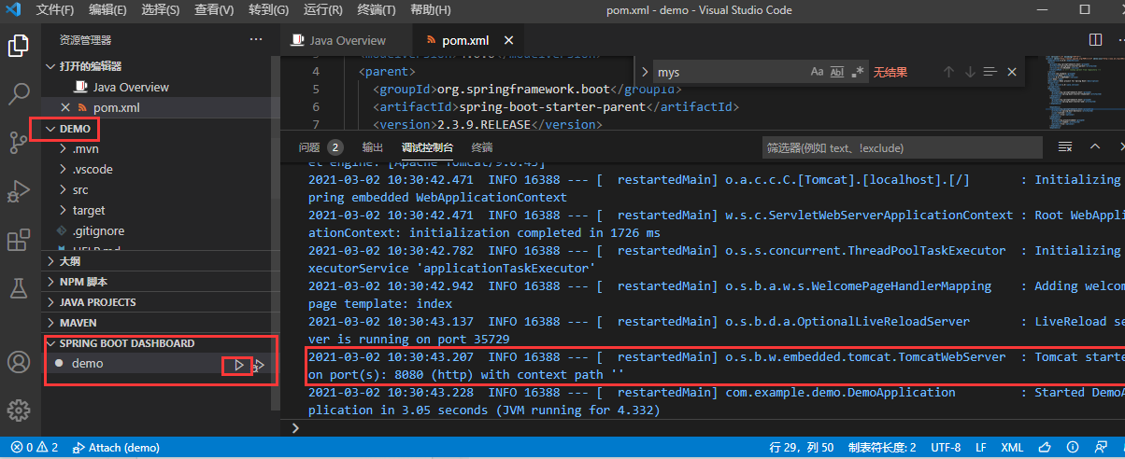
Task: Toggle Use Regular Expression in find
Action: (858, 72)
